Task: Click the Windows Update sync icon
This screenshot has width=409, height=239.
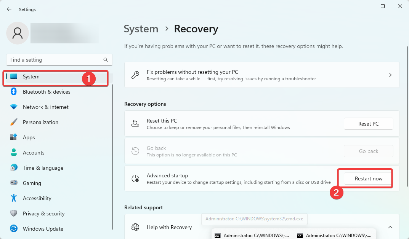Action: [14, 229]
